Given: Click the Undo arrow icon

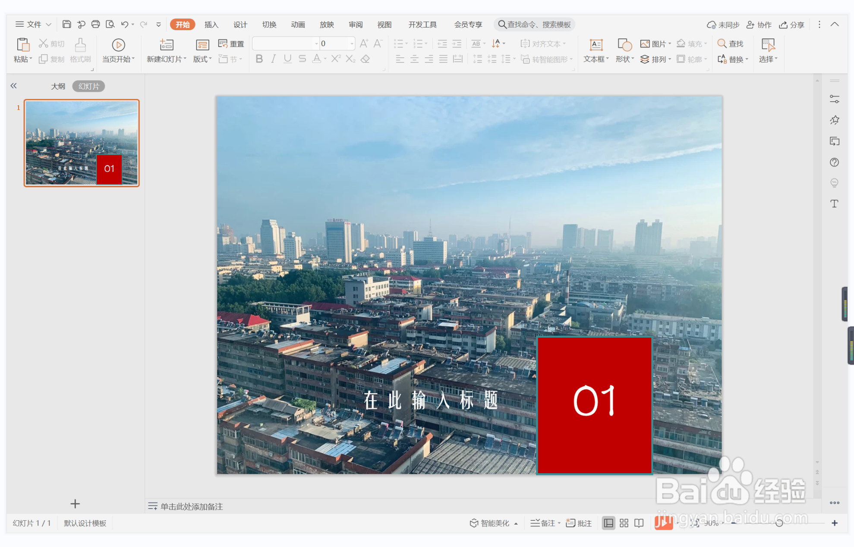Looking at the screenshot, I should coord(124,24).
